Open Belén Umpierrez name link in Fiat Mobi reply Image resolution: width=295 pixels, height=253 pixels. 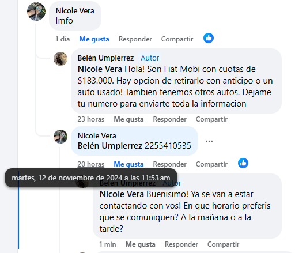[105, 58]
